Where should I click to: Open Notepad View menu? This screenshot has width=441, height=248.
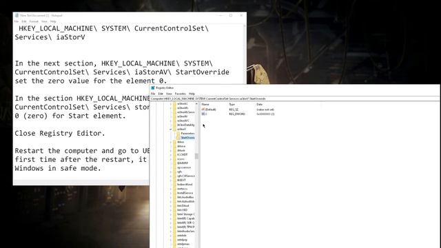(44, 21)
